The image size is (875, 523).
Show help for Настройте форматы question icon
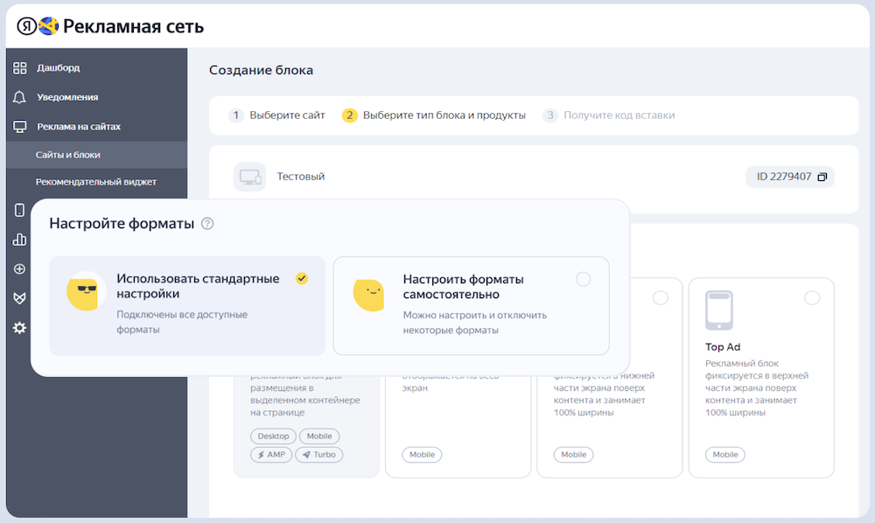(207, 224)
